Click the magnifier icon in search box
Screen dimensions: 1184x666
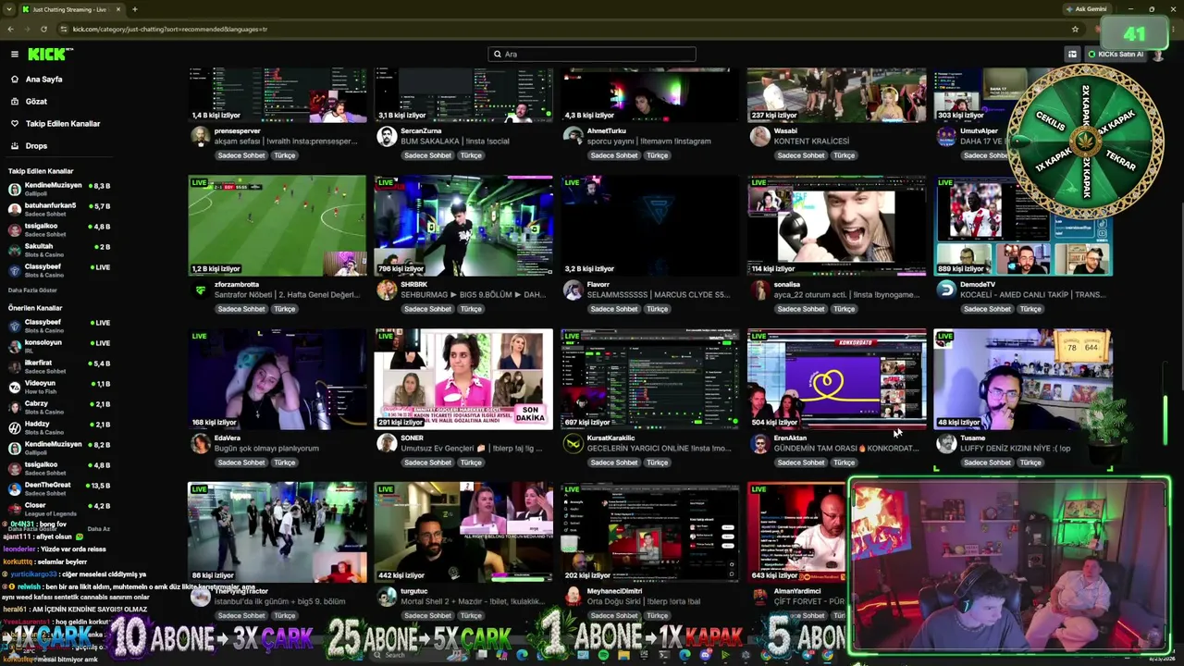[498, 55]
